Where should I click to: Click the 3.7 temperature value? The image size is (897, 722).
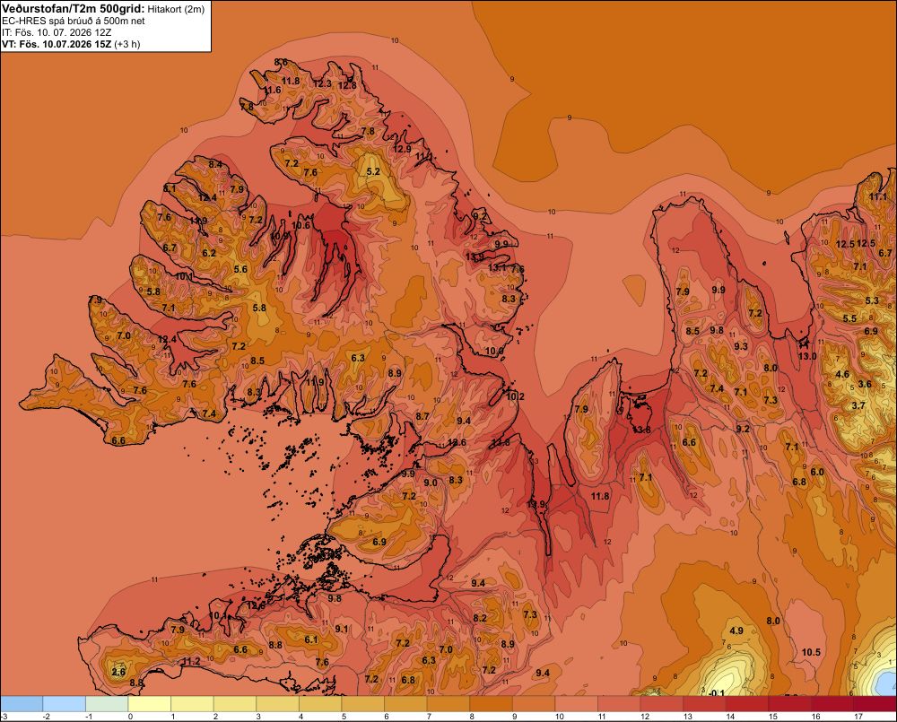click(858, 405)
